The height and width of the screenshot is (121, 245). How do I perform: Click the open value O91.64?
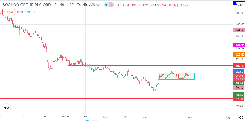tap(124, 5)
